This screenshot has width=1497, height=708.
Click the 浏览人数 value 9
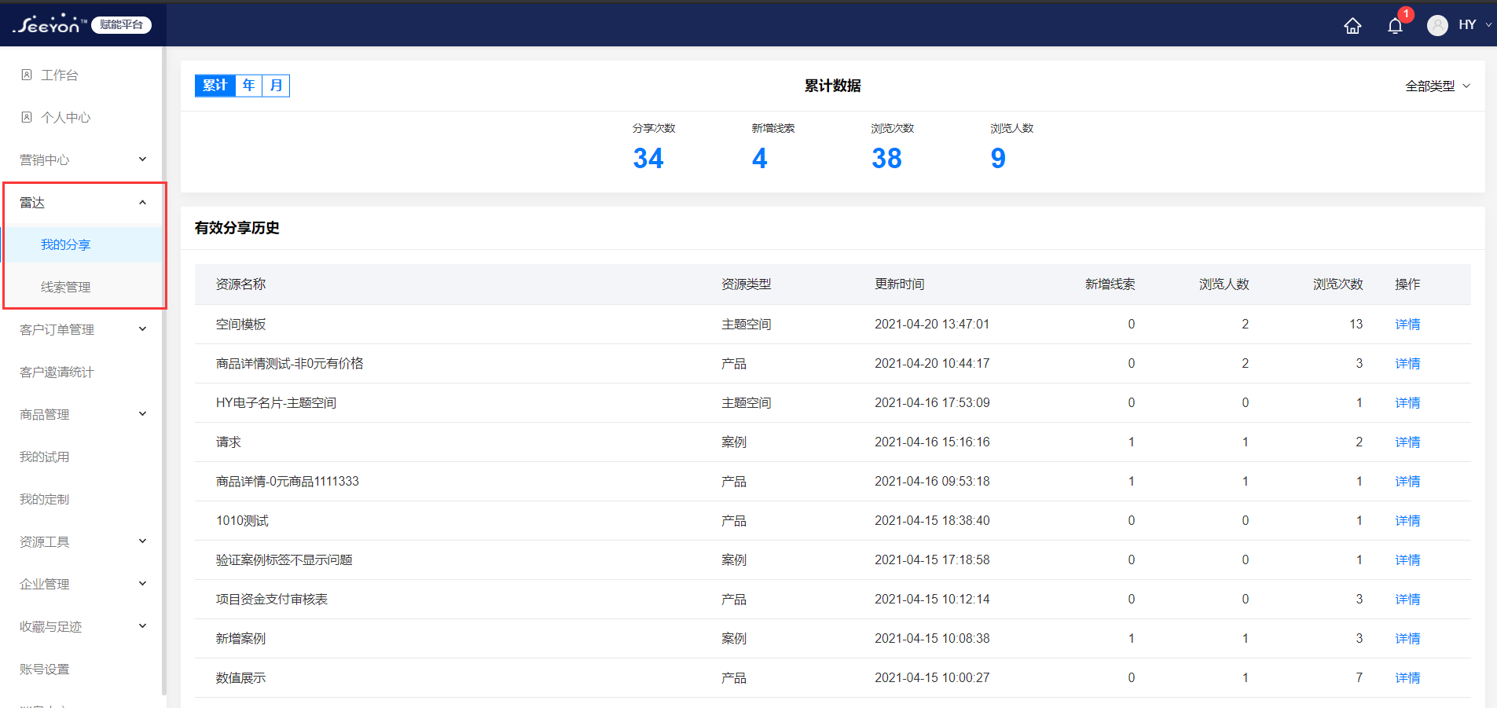point(998,159)
